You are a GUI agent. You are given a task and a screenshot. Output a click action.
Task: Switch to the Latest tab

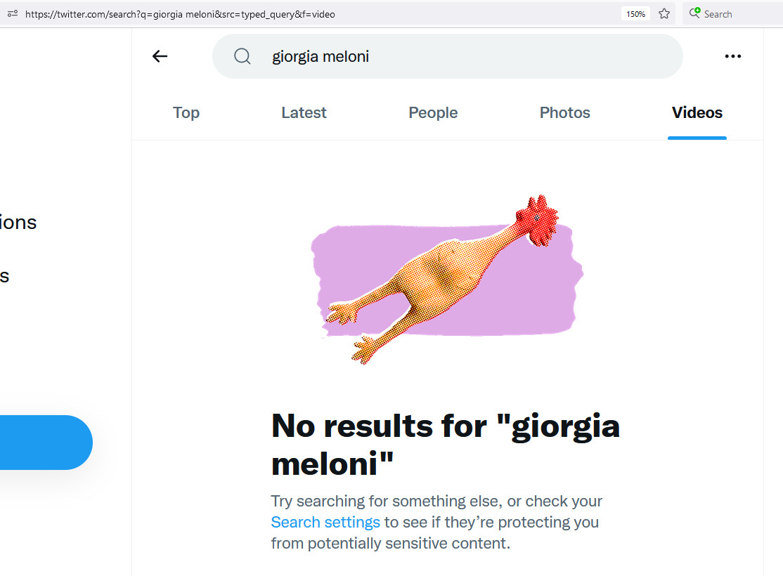(304, 112)
